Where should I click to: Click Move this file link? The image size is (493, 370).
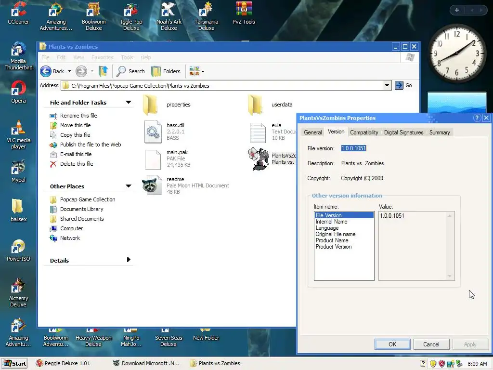pyautogui.click(x=76, y=125)
